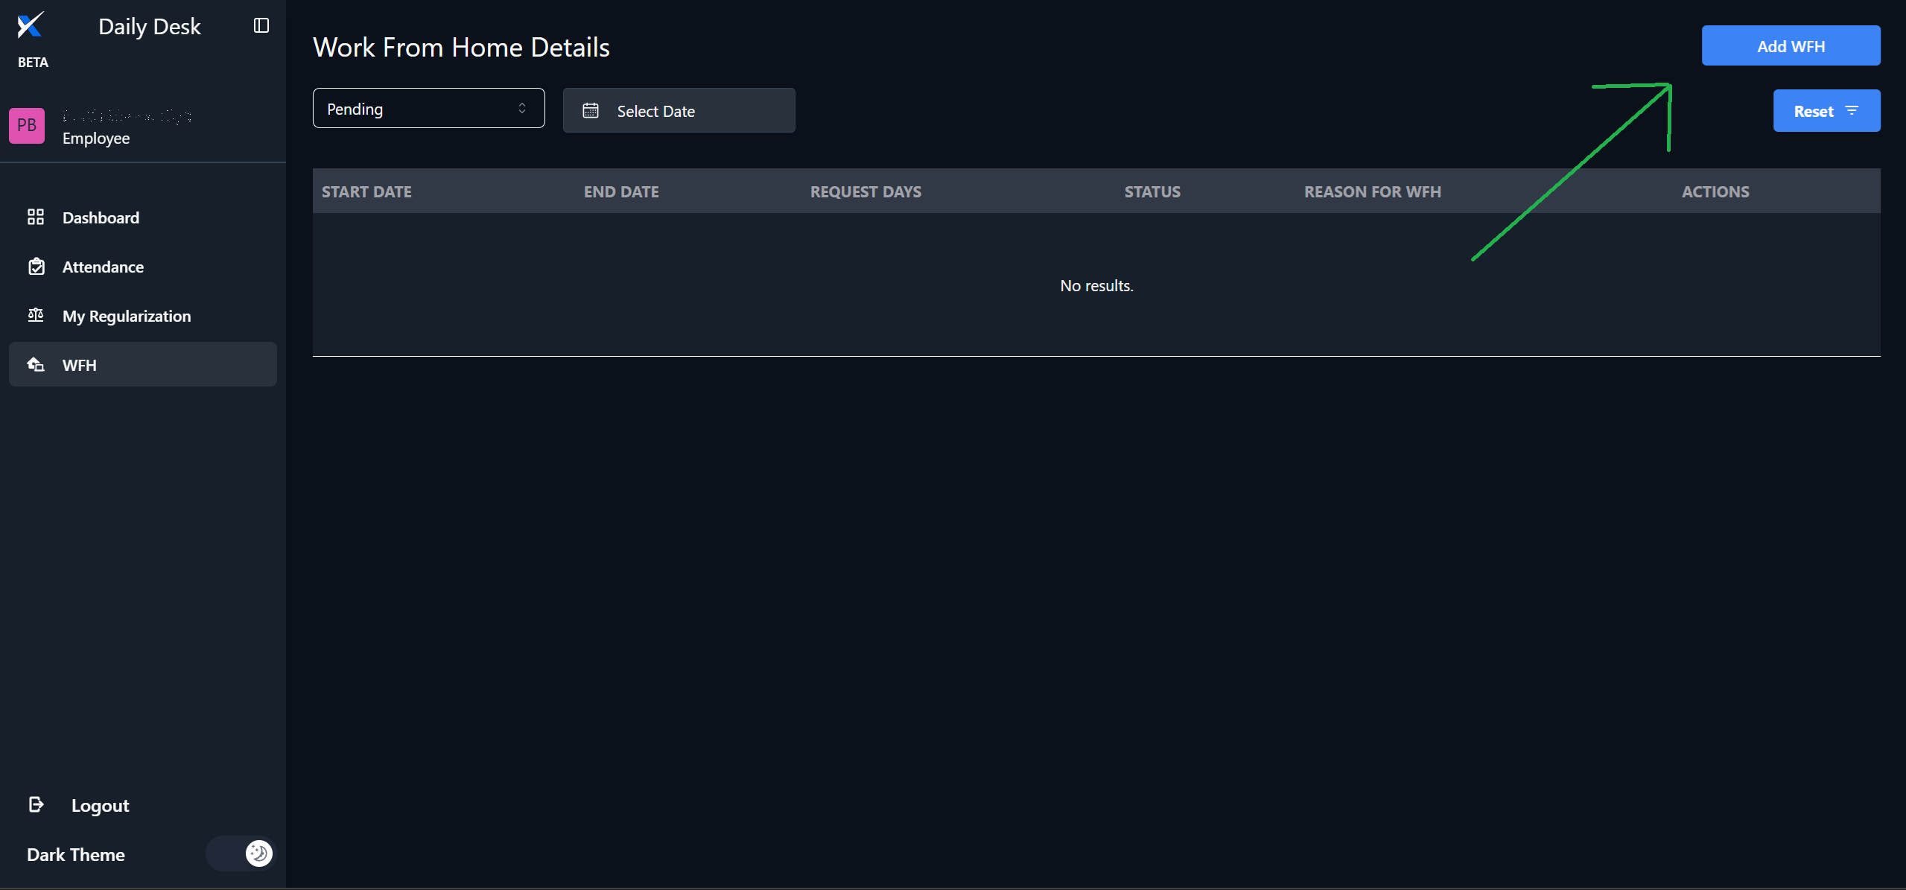This screenshot has width=1906, height=890.
Task: Click the calendar icon in date picker
Action: click(591, 111)
